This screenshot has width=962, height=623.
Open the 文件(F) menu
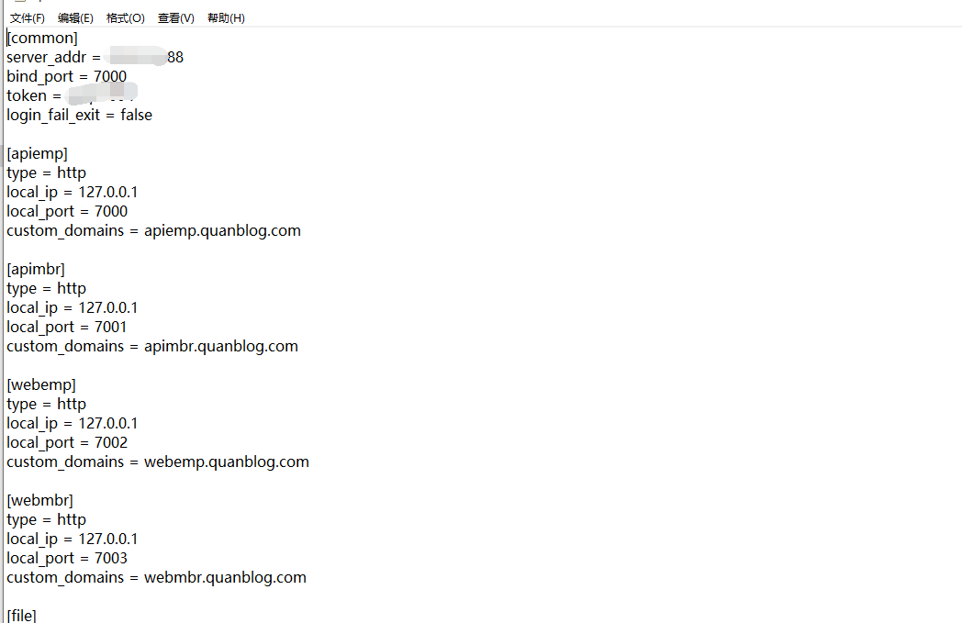coord(27,17)
